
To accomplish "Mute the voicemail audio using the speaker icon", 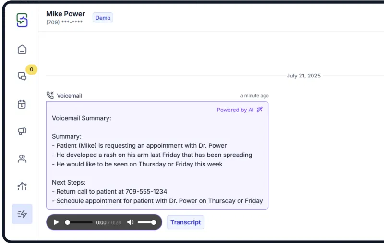I will click(130, 222).
